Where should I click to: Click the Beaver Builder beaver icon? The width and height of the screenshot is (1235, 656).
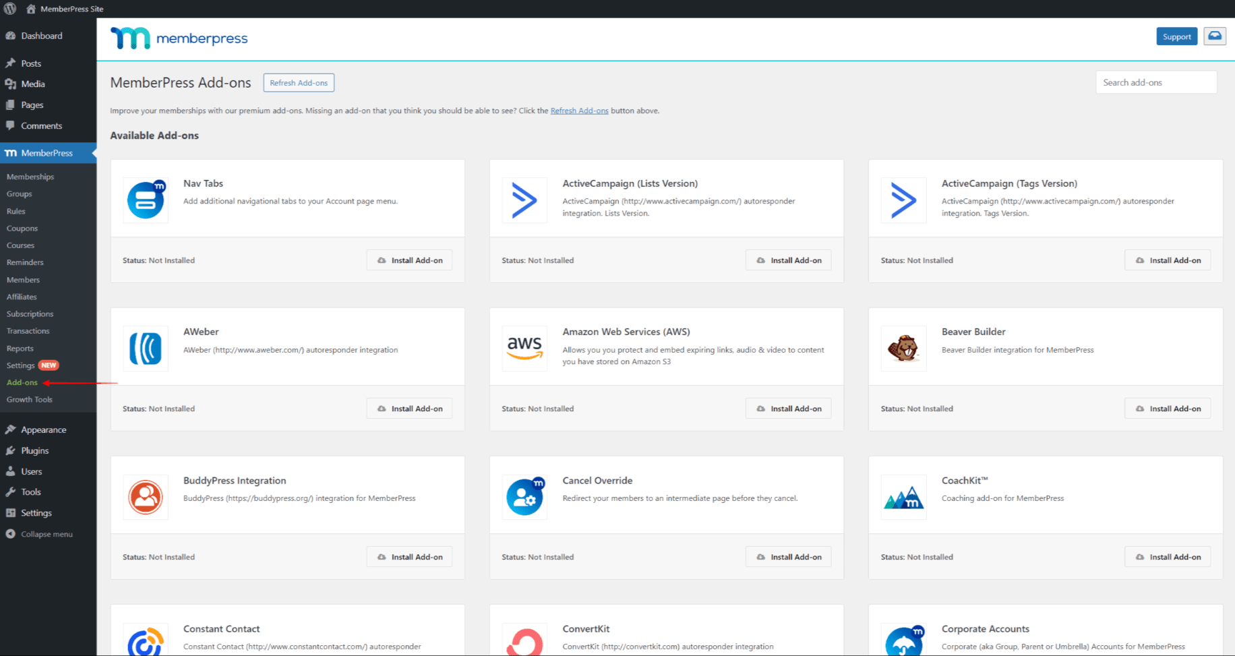coord(903,349)
